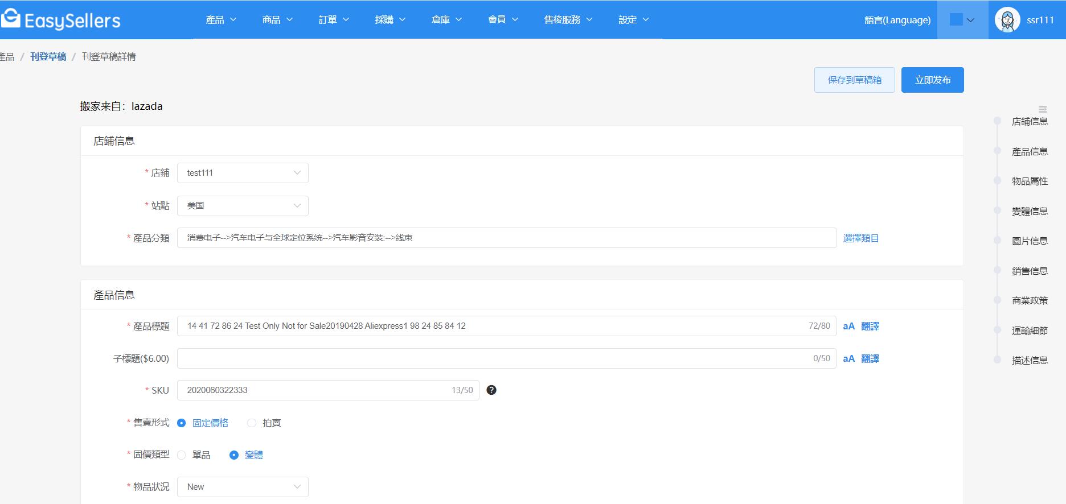Viewport: 1066px width, 504px height.
Task: Click the aA case icon for 子標題
Action: (848, 358)
